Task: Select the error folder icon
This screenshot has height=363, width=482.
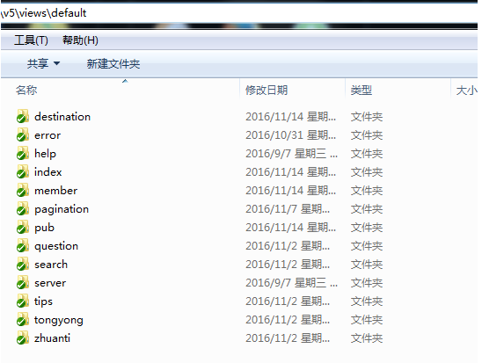Action: (23, 134)
